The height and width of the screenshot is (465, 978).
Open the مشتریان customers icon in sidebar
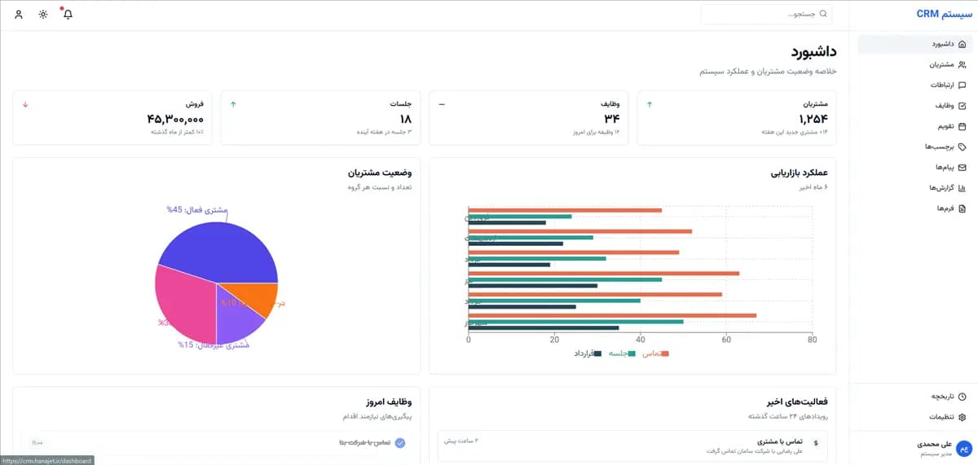pos(962,64)
